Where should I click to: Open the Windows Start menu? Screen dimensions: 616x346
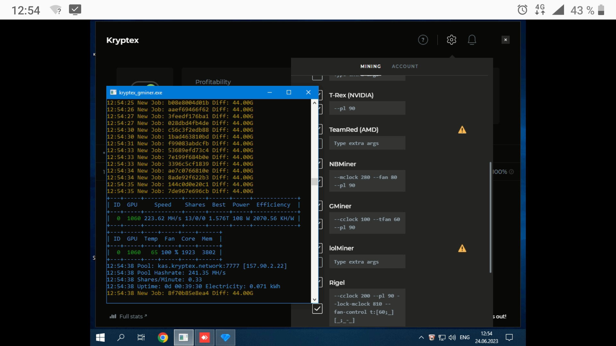coord(100,337)
